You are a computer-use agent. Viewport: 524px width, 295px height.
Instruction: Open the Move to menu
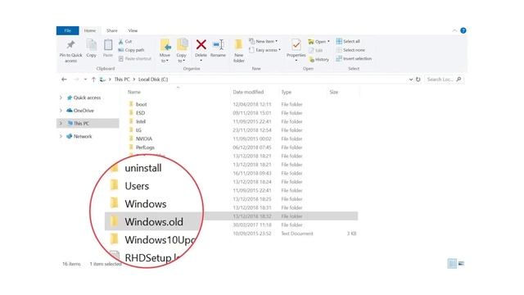pyautogui.click(x=165, y=51)
